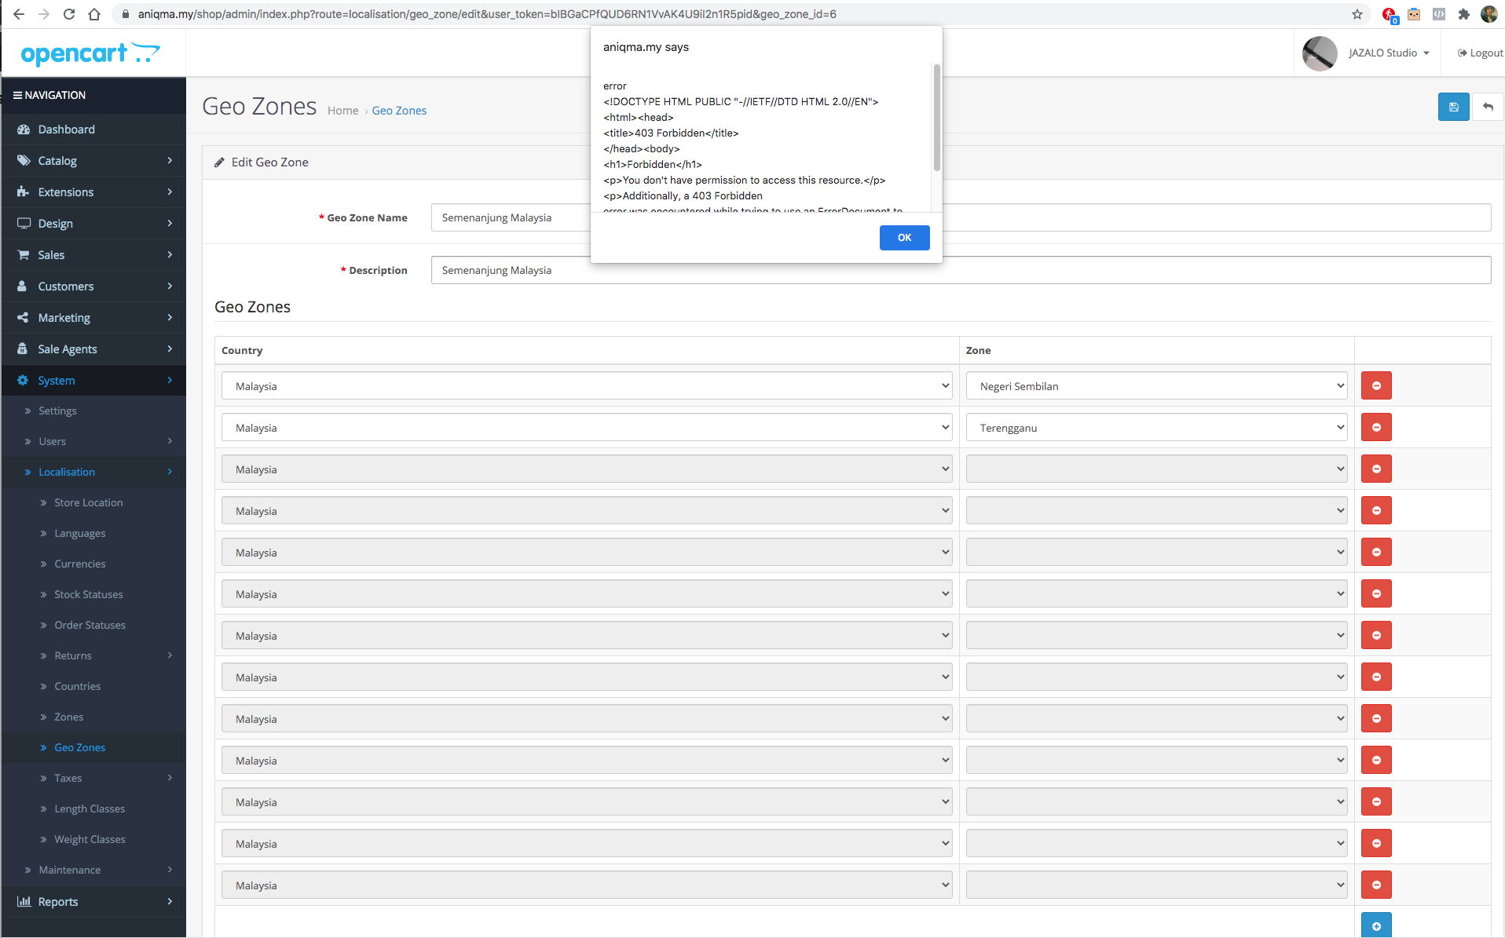Click the Geo Zones breadcrumb link
The height and width of the screenshot is (938, 1505).
tap(399, 111)
